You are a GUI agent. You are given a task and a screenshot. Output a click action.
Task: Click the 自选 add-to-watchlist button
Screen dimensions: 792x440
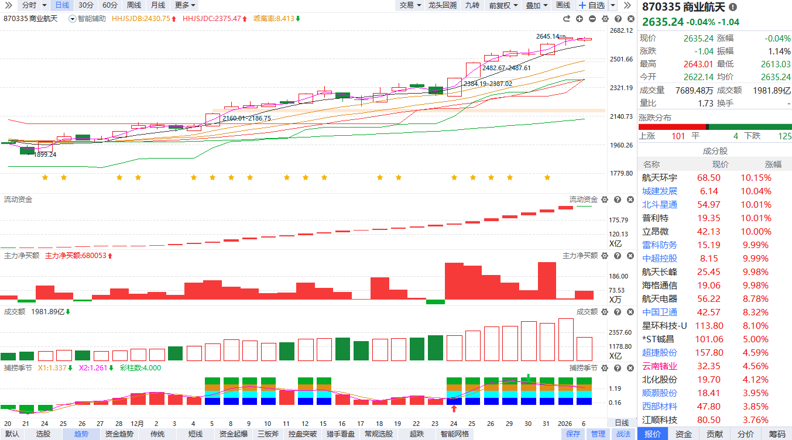click(592, 5)
